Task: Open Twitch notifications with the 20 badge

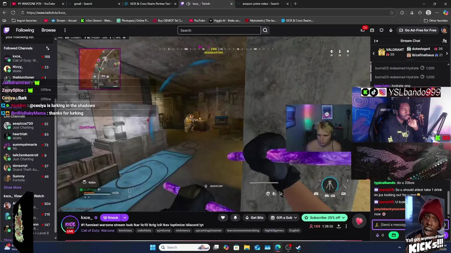Action: click(x=363, y=30)
